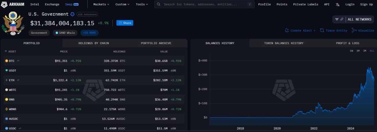Click the trend chart icon beside BTC
This screenshot has width=377, height=132.
coord(18,61)
